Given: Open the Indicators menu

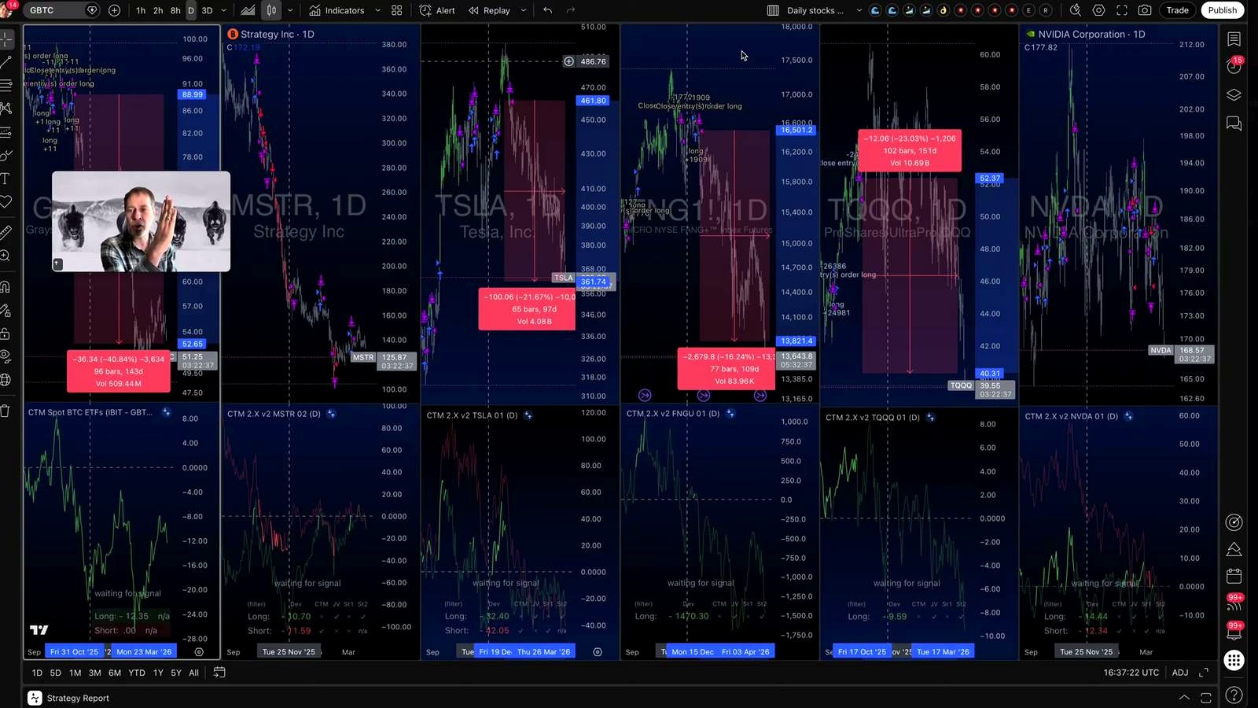Looking at the screenshot, I should pyautogui.click(x=337, y=10).
